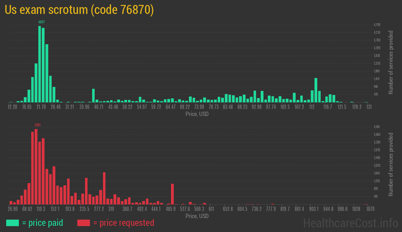Click the tallest red bar labeled 4,001

coord(36,166)
